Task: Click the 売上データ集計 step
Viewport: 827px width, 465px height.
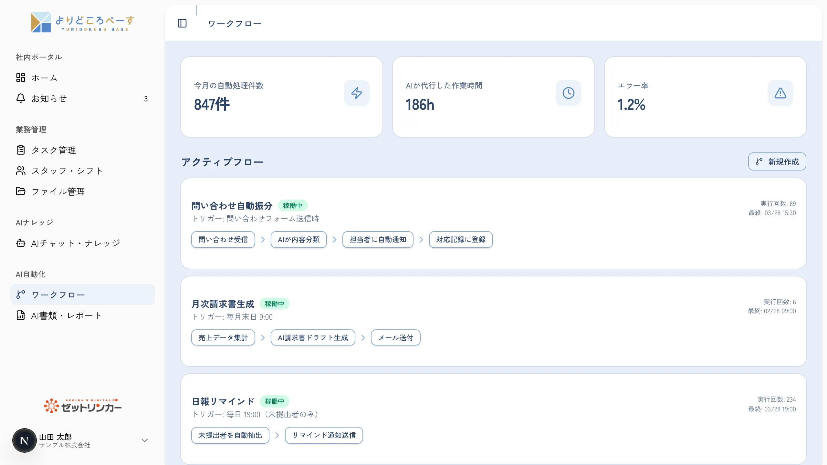Action: pyautogui.click(x=223, y=338)
